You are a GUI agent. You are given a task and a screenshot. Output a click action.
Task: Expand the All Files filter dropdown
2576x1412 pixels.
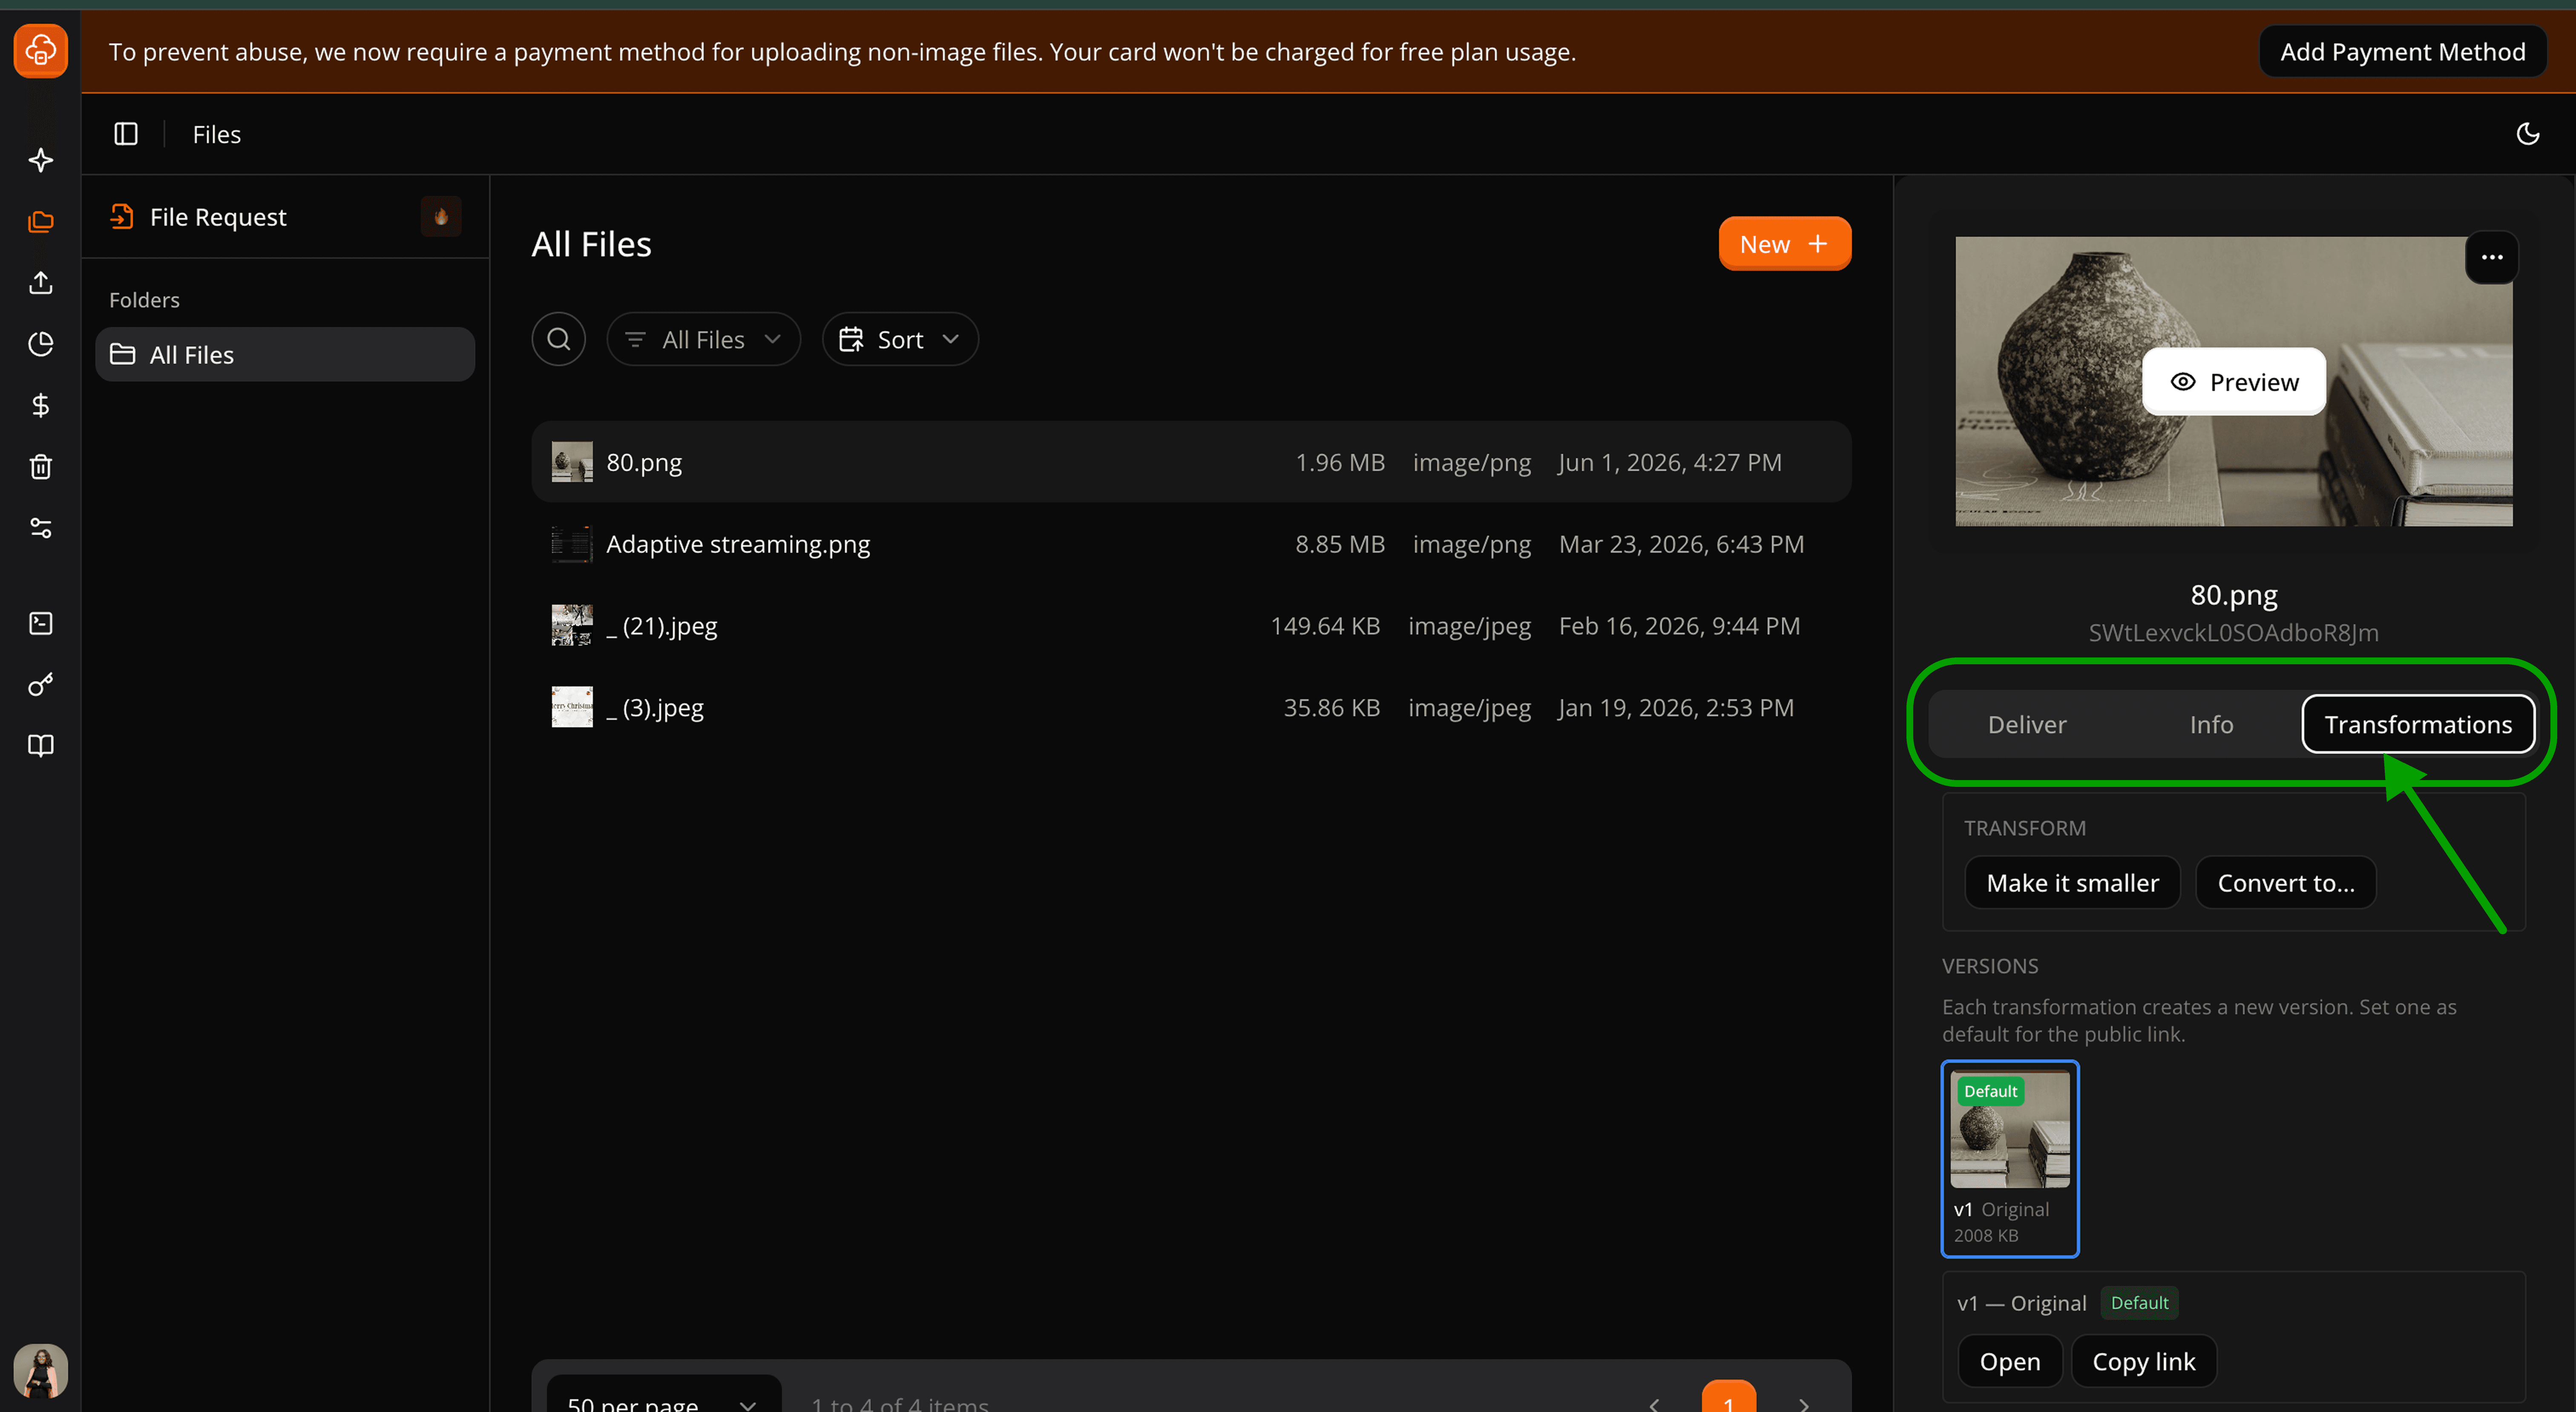pos(703,340)
